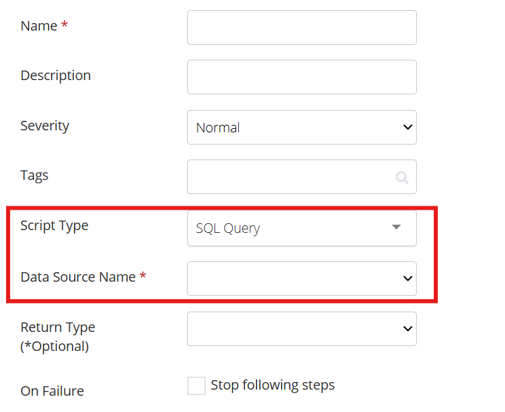Focus the Name text input box
This screenshot has width=505, height=412.
(302, 27)
